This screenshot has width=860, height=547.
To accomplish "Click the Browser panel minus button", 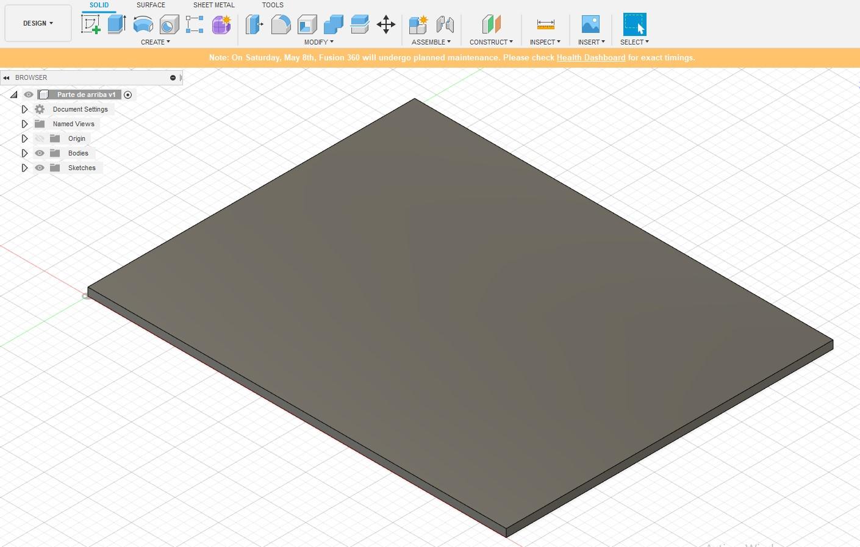I will click(x=173, y=77).
